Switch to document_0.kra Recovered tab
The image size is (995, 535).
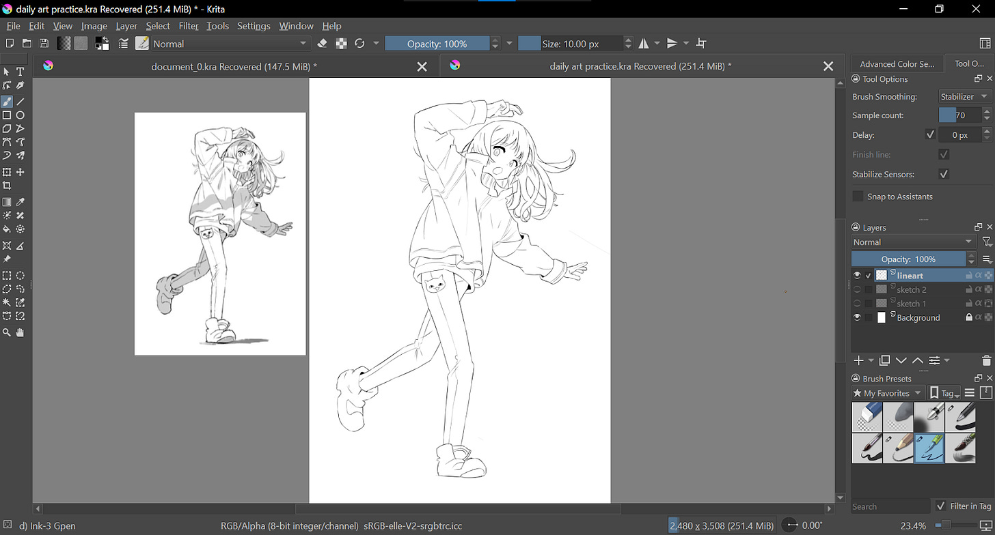pyautogui.click(x=234, y=66)
